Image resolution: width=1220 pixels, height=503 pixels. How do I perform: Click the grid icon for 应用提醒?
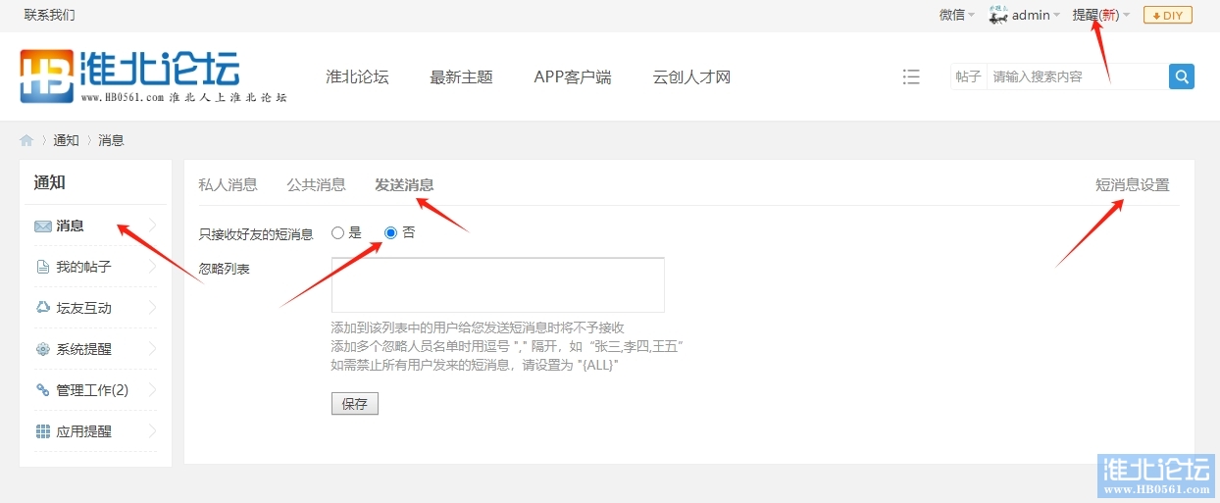(43, 431)
